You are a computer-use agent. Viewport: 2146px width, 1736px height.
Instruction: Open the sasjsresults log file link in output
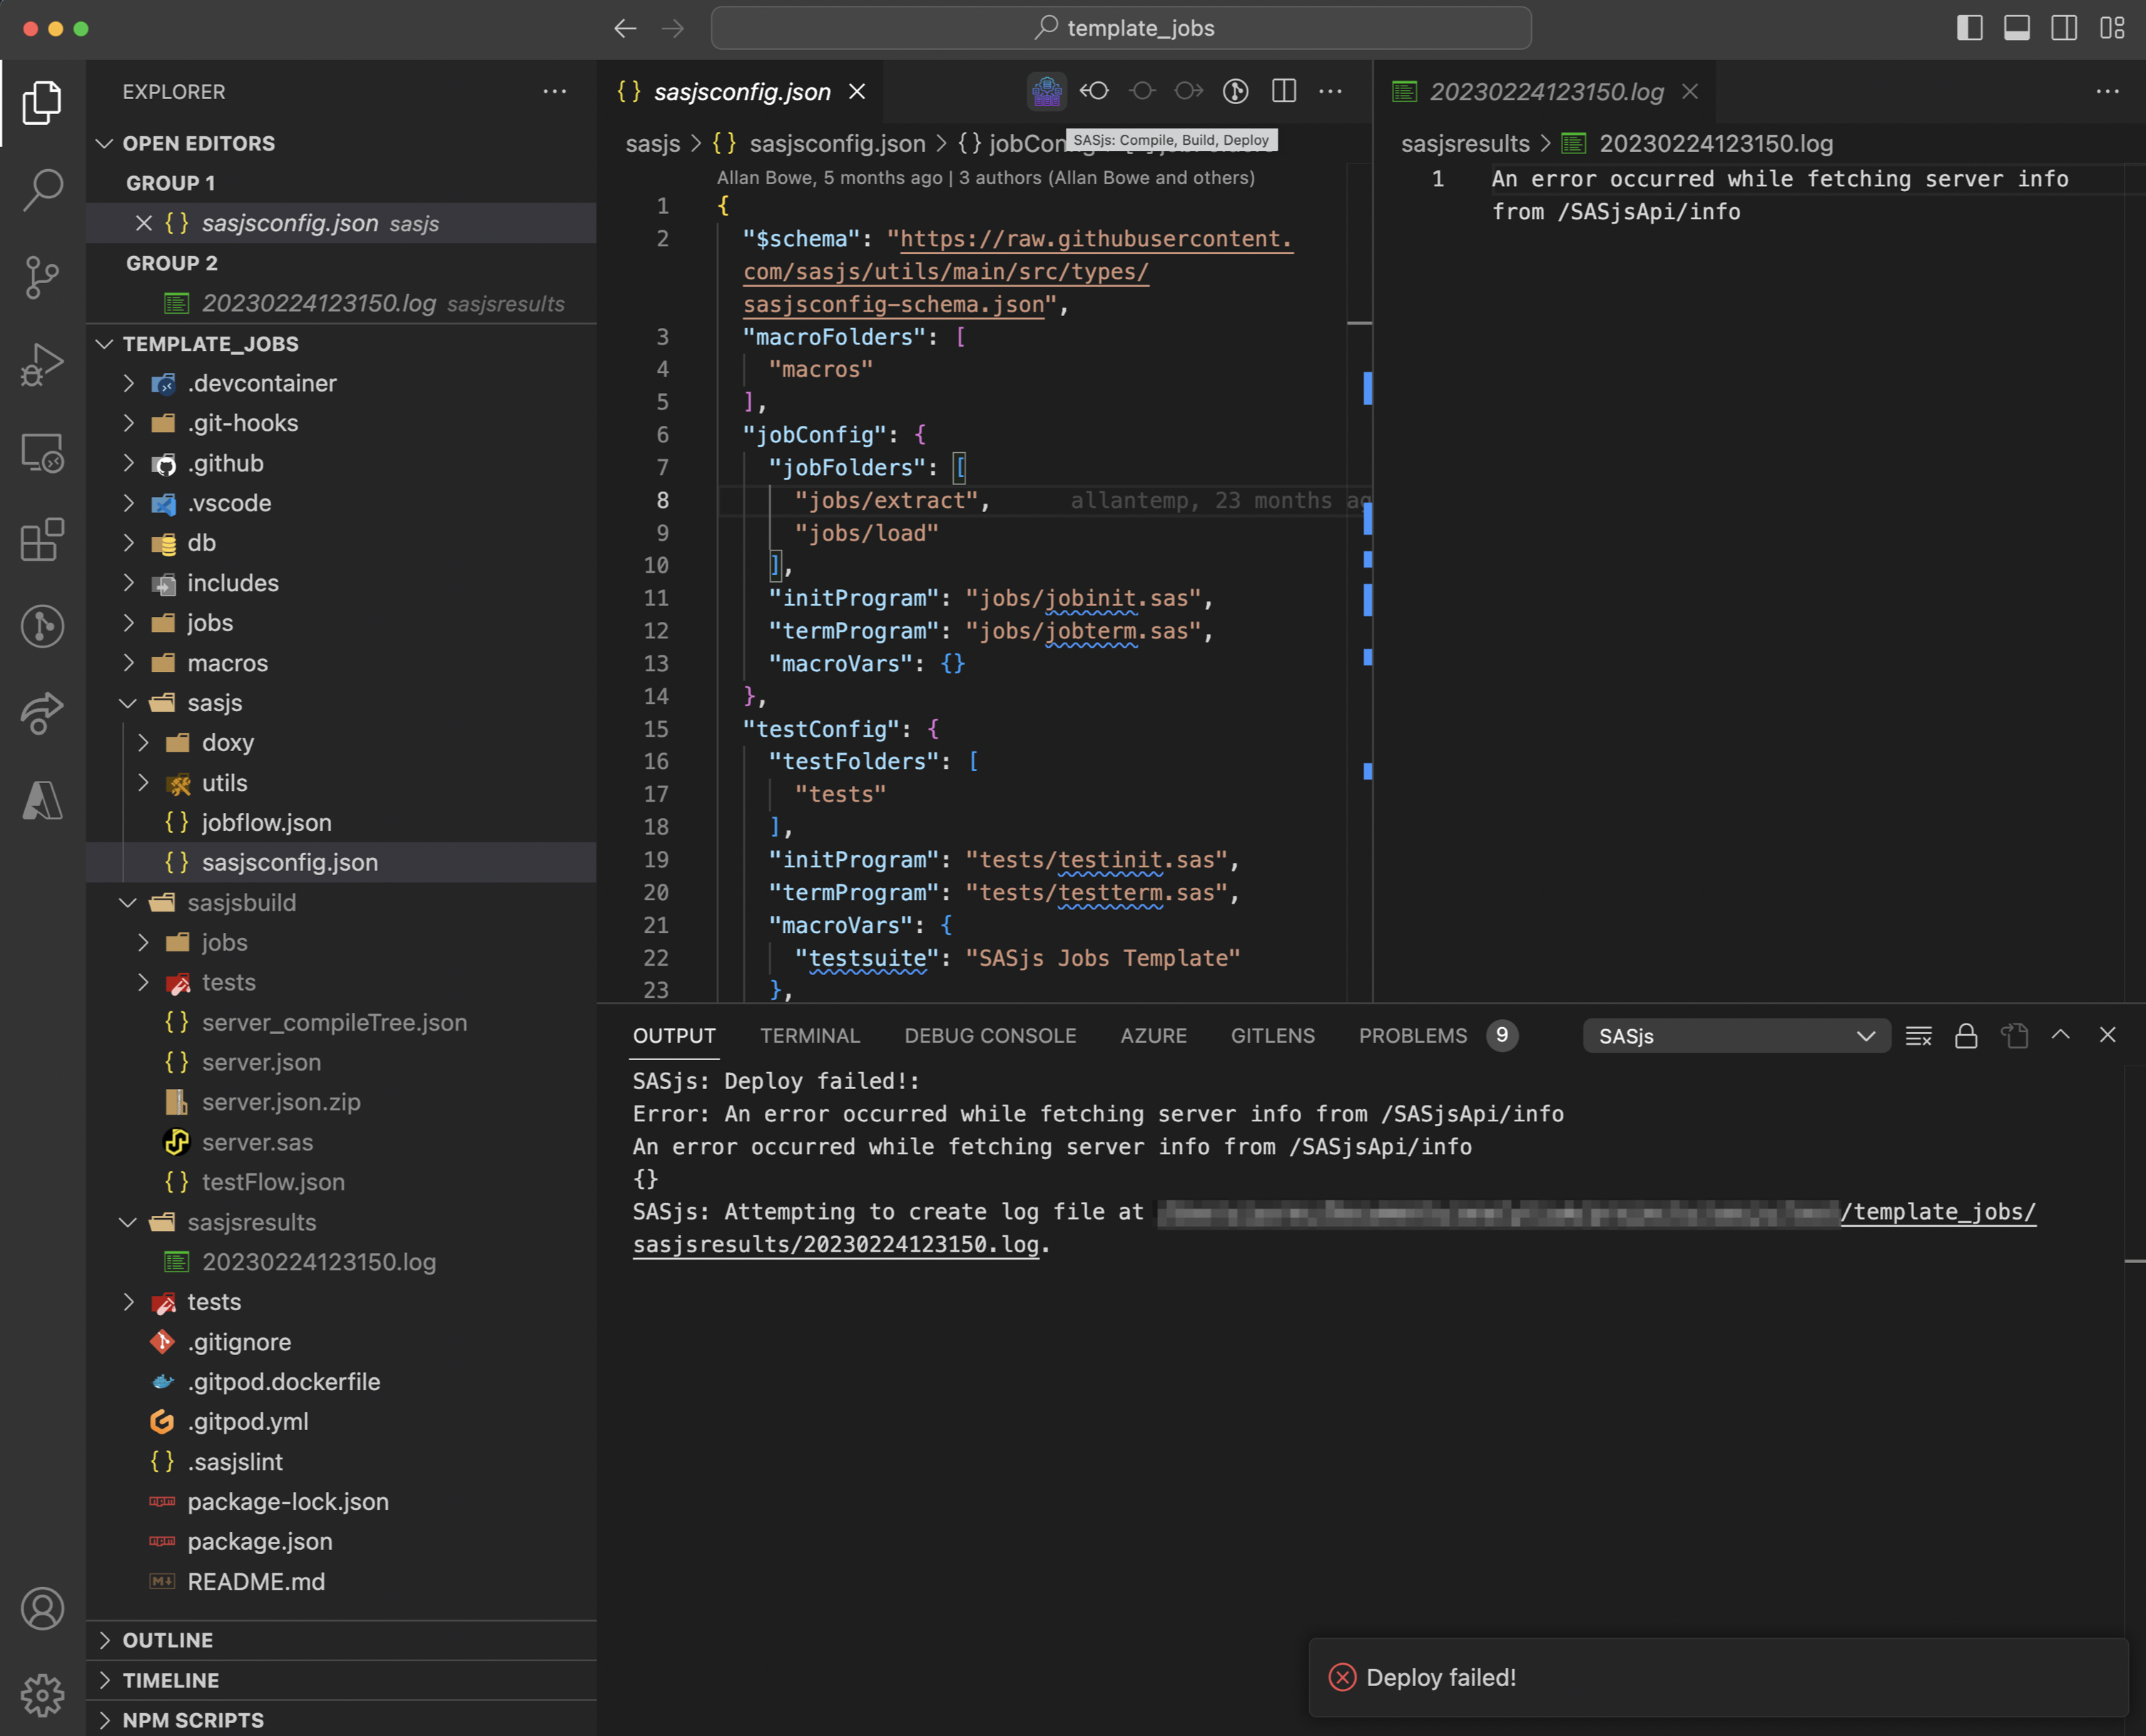(x=836, y=1245)
